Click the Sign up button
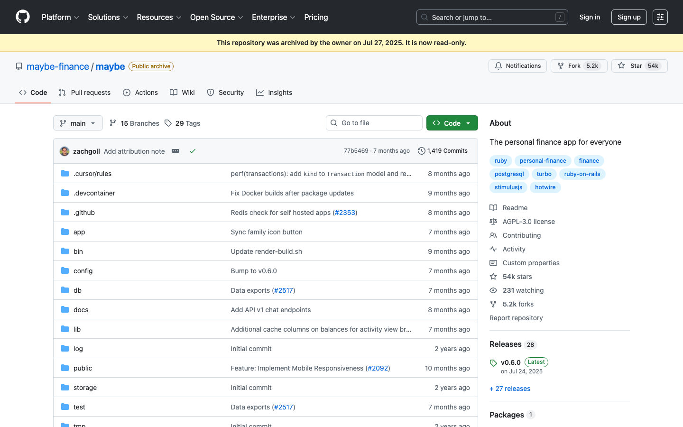 tap(628, 17)
